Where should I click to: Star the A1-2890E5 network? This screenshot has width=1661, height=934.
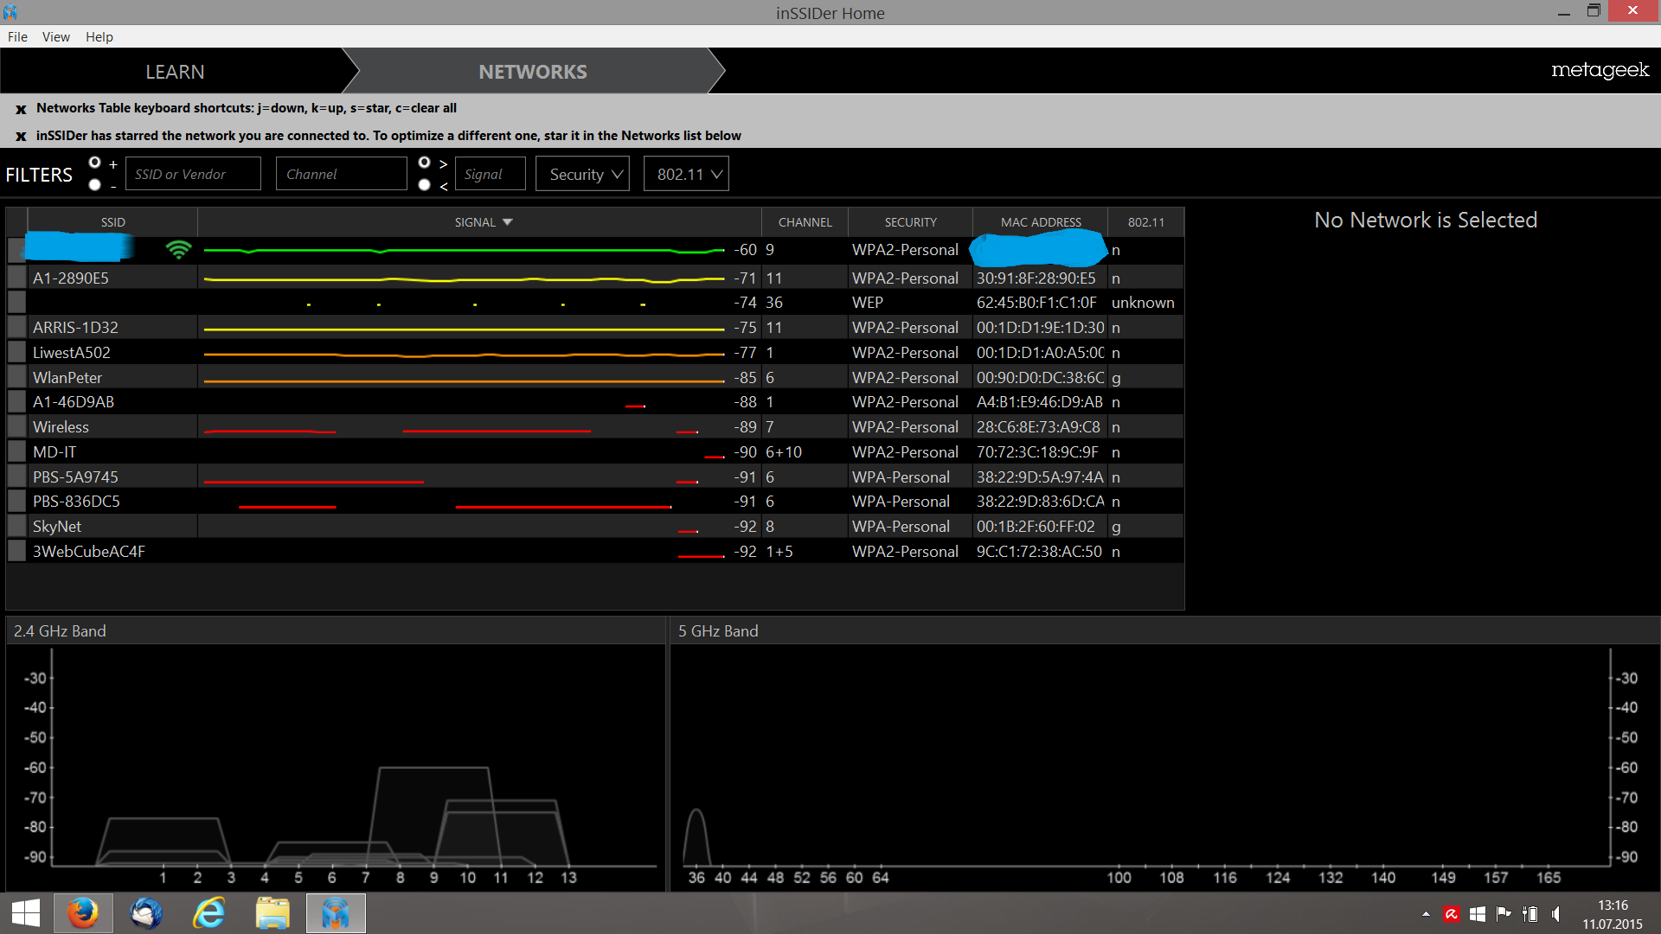pyautogui.click(x=16, y=278)
